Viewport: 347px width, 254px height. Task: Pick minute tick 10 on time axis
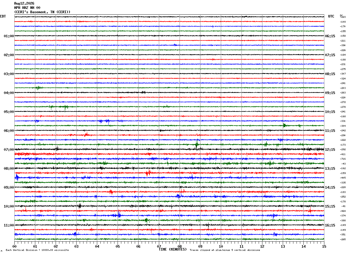221,246
